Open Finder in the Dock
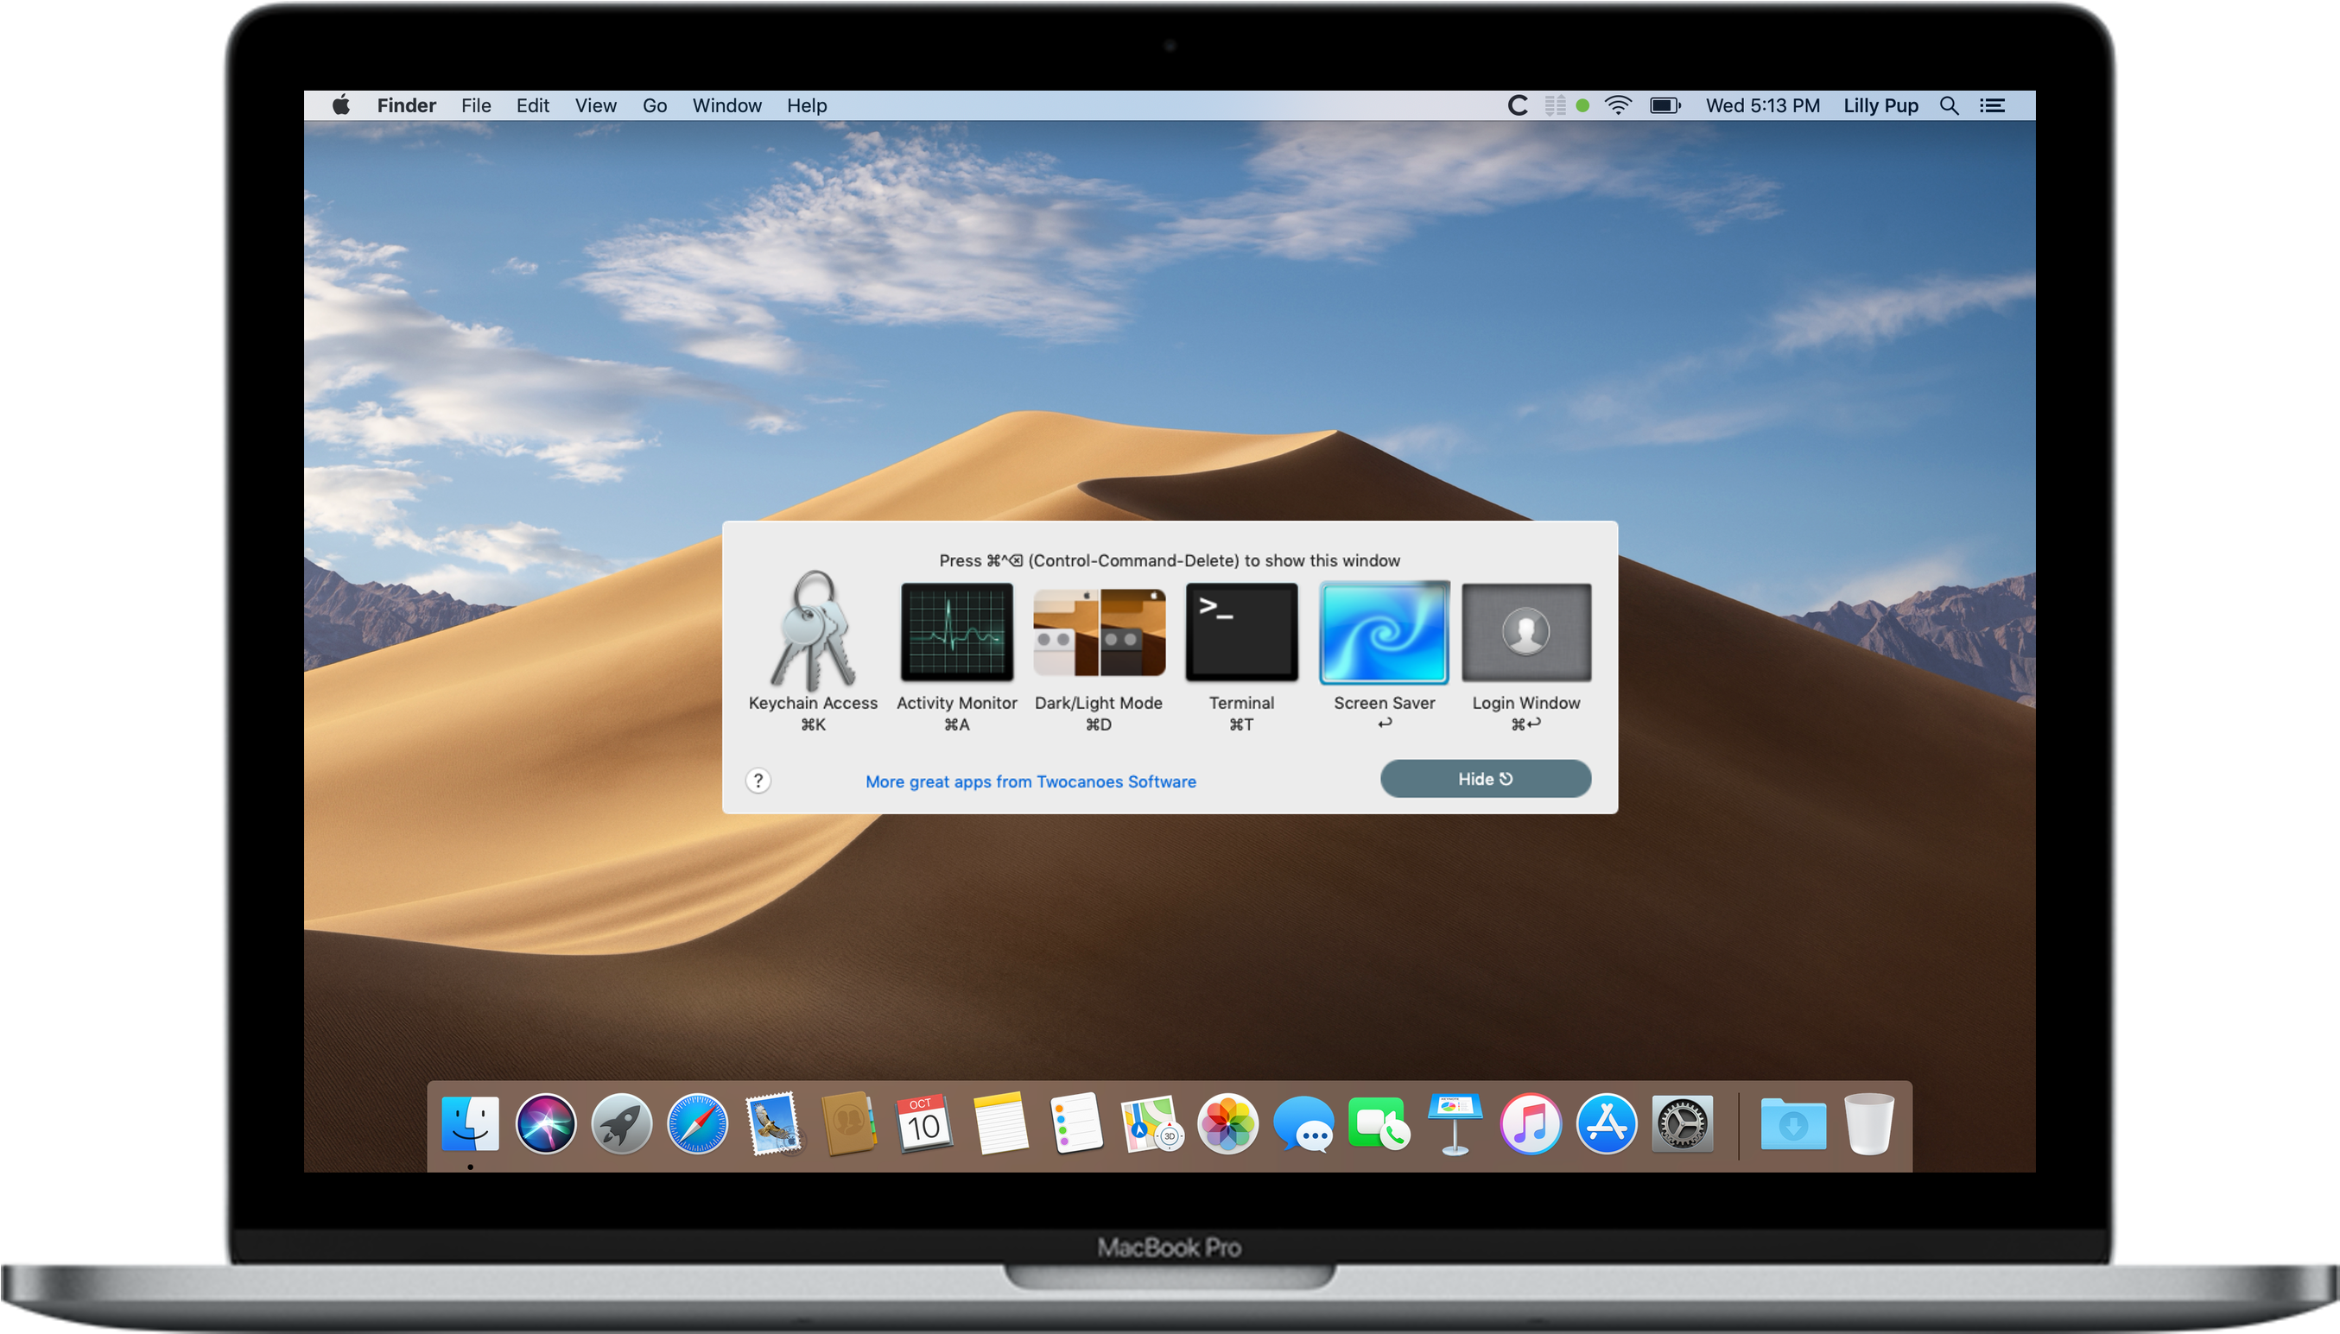The image size is (2340, 1334). pyautogui.click(x=470, y=1123)
